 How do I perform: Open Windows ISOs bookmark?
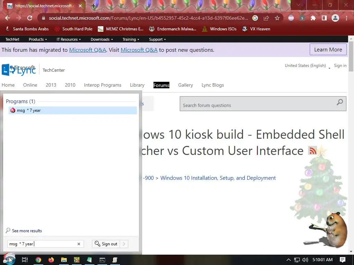click(x=219, y=29)
